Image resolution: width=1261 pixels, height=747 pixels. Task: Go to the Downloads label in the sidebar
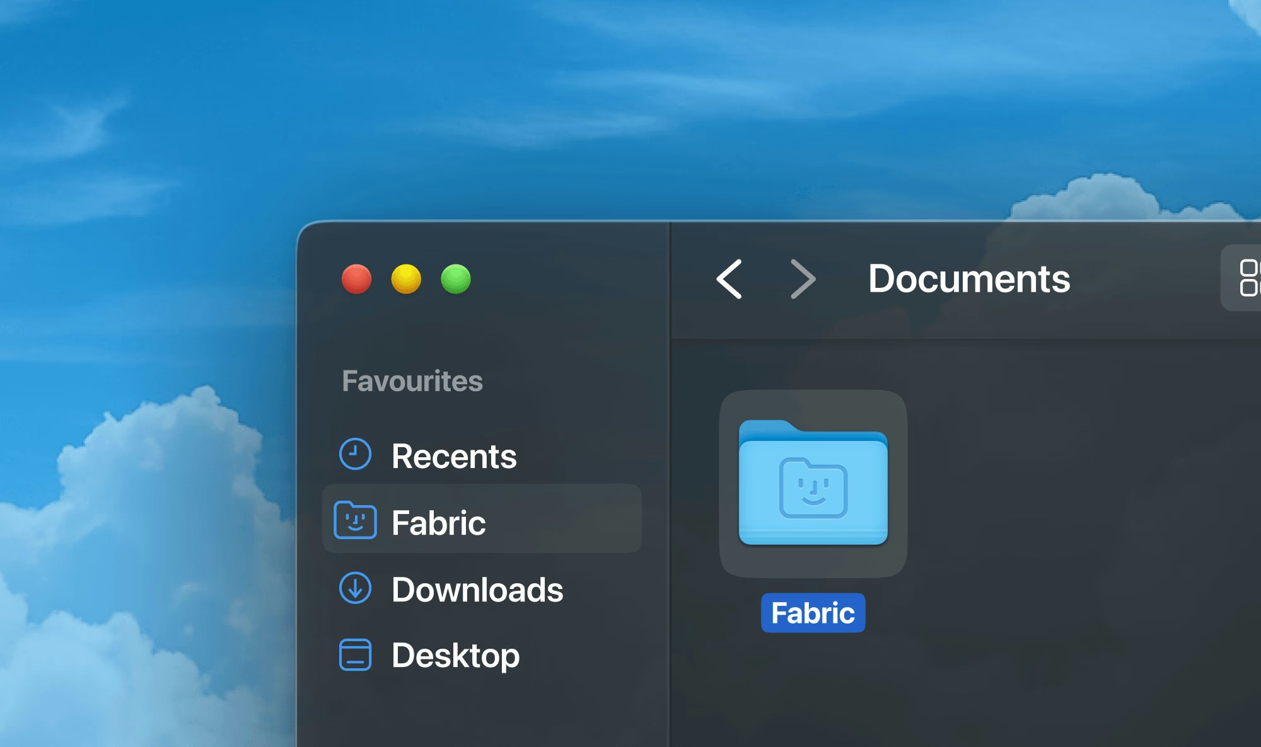(x=477, y=590)
